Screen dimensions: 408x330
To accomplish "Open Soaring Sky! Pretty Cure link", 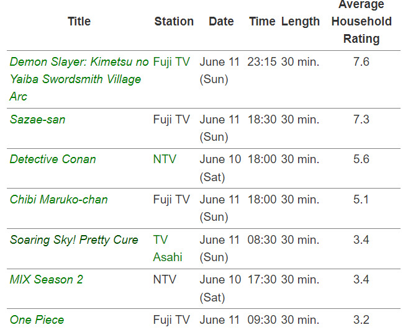I will click(x=74, y=239).
